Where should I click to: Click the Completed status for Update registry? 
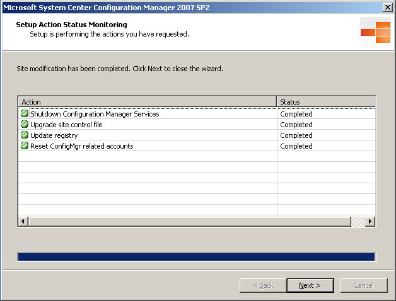[296, 135]
